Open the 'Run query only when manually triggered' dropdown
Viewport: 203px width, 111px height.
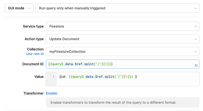tap(117, 8)
